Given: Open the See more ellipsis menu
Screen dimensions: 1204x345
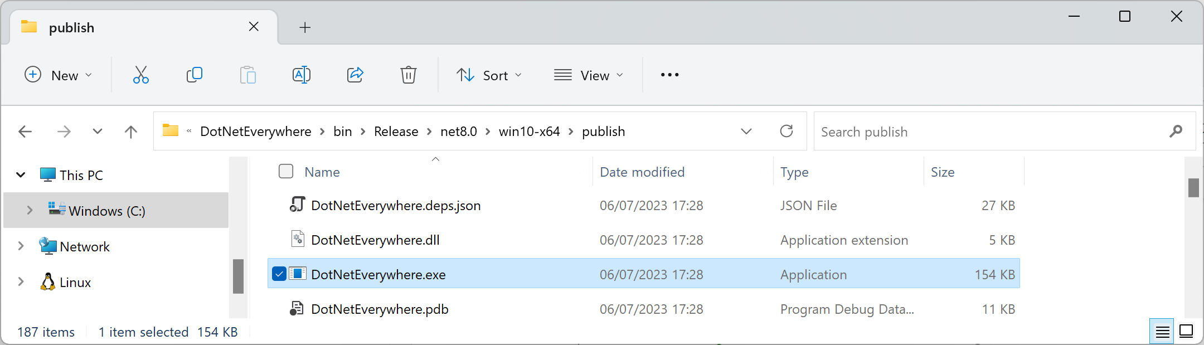Looking at the screenshot, I should pyautogui.click(x=669, y=75).
